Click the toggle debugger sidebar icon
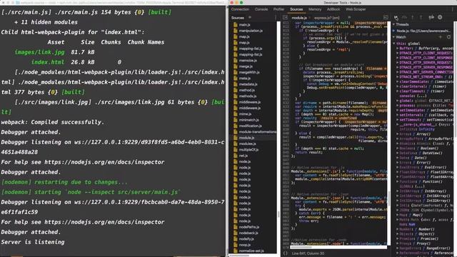The image size is (457, 257). pos(386,17)
